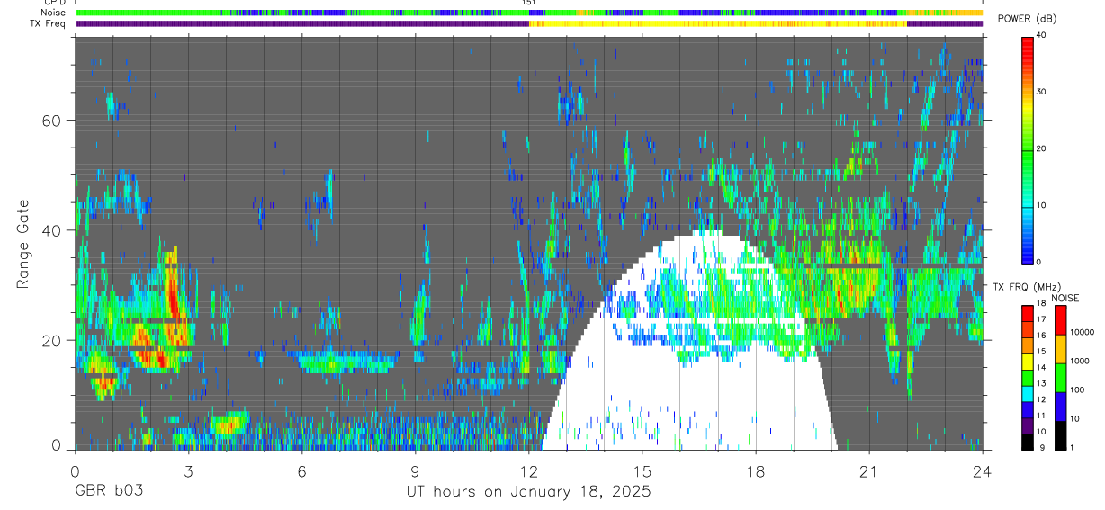Click the 16 label on the TX FRQ legend
The height and width of the screenshot is (510, 1105).
[1041, 336]
